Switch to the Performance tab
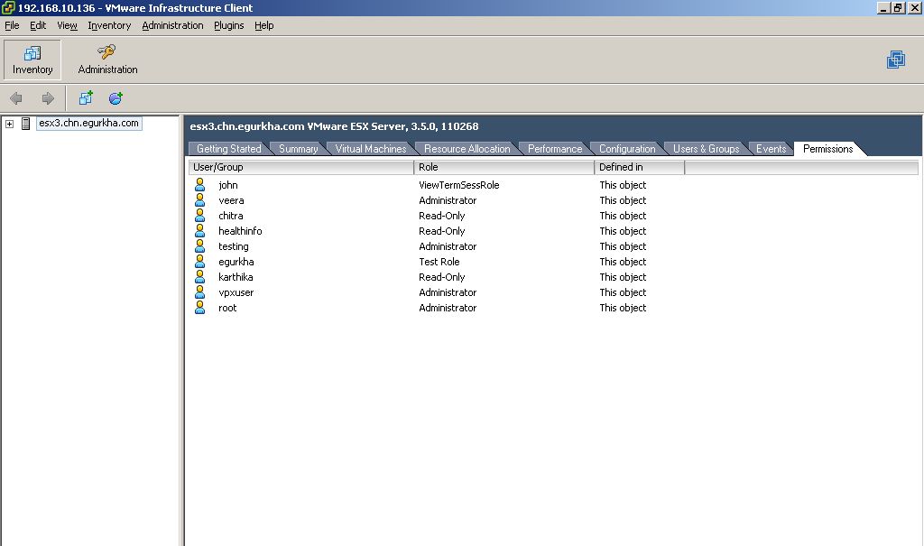This screenshot has width=924, height=546. tap(555, 149)
